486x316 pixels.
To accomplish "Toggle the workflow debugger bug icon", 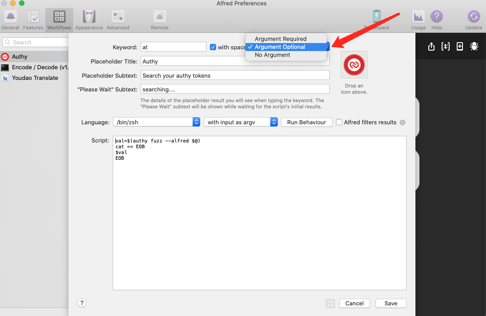I will 474,47.
